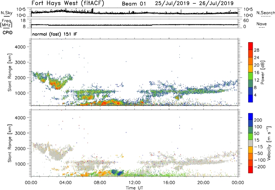Click the '12:00' time tick label
275x190 pixels.
tap(134, 183)
